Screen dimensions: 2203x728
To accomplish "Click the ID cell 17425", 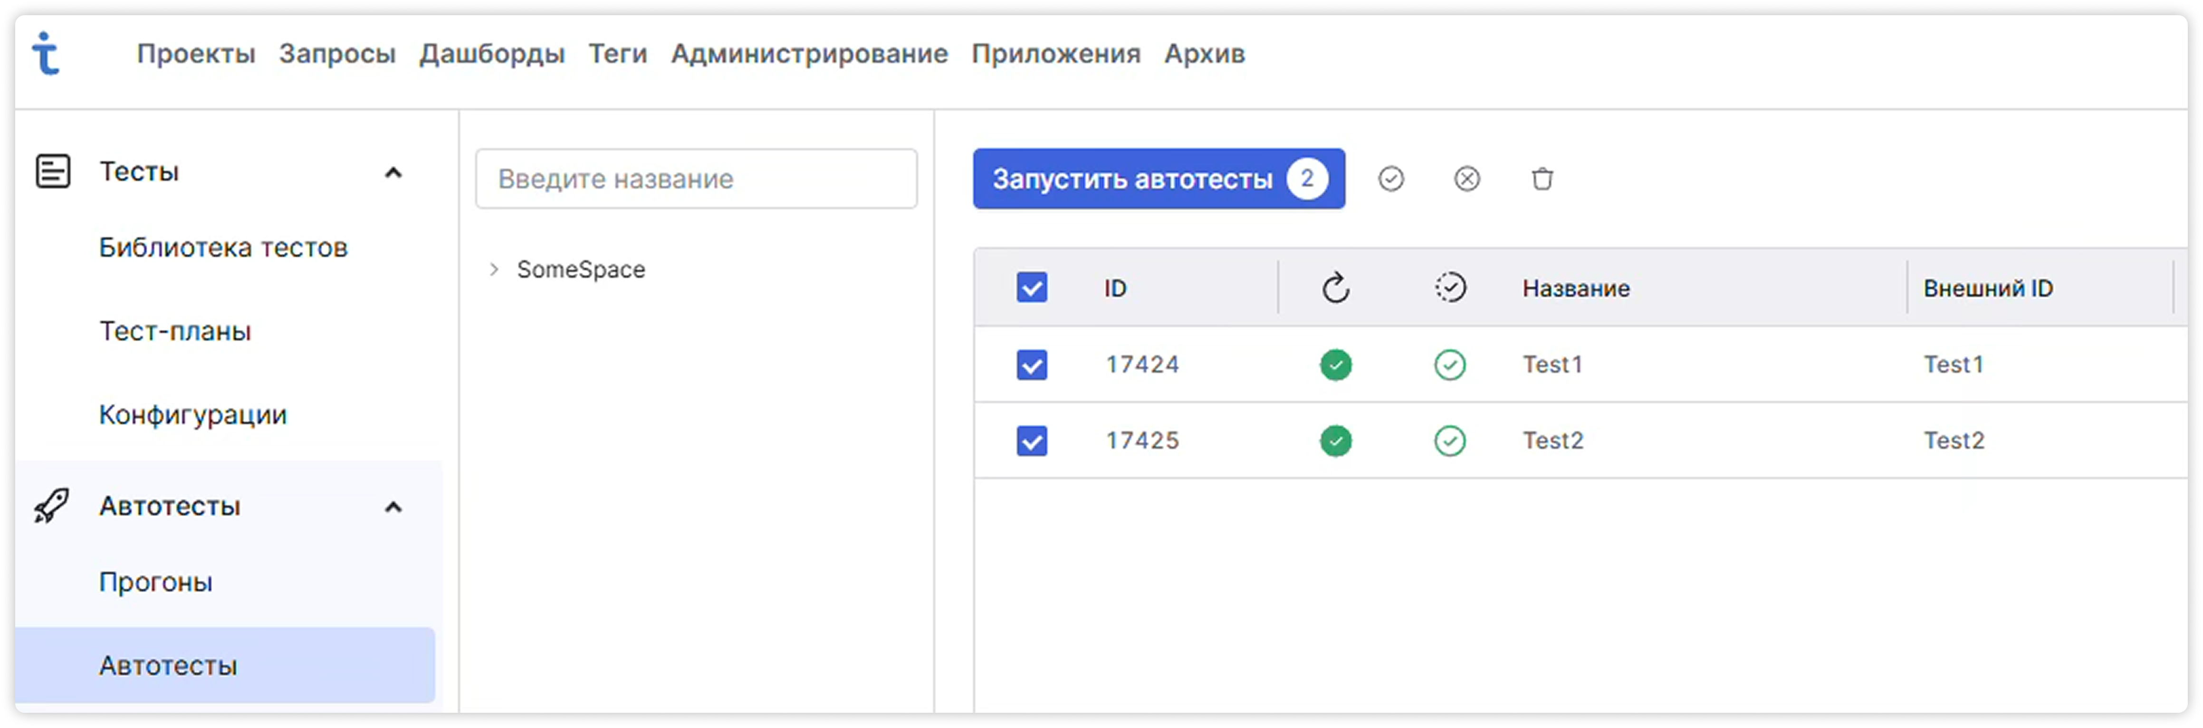I will pyautogui.click(x=1142, y=441).
